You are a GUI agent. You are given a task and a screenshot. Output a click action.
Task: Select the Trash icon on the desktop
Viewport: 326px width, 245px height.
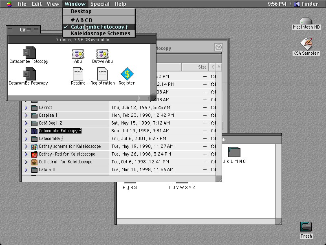point(306,227)
